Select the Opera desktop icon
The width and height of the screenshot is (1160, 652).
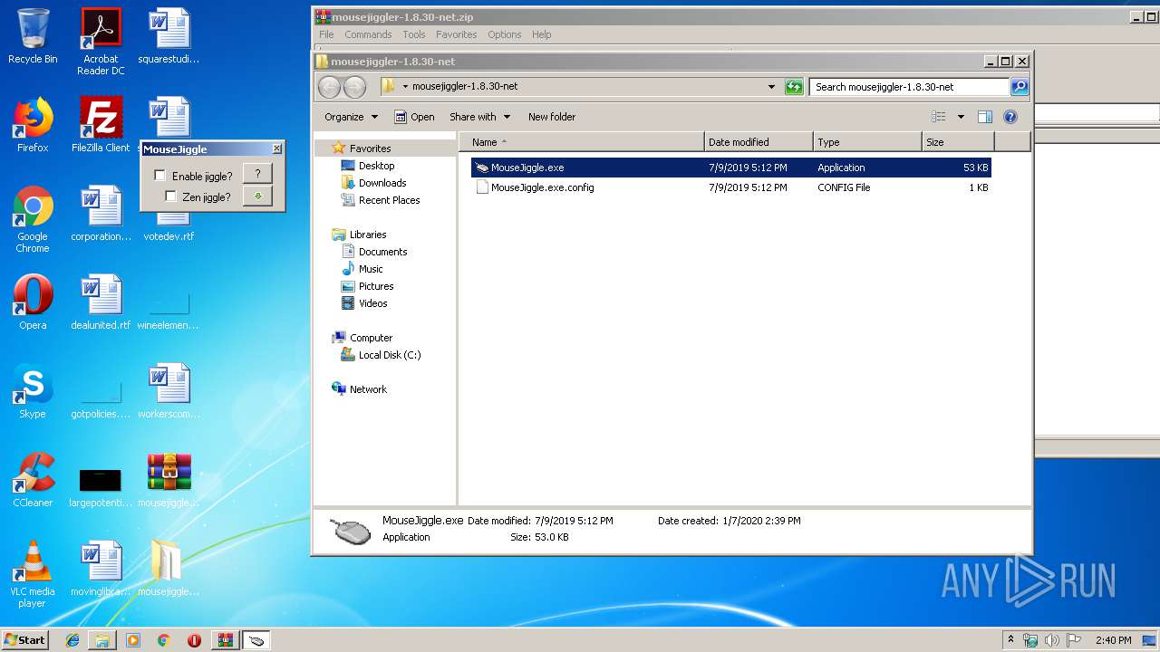33,302
